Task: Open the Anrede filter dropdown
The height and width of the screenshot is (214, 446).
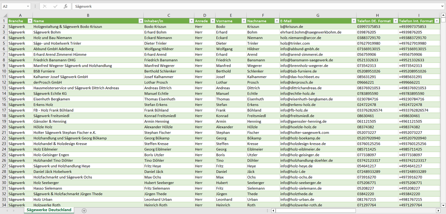Action: pyautogui.click(x=212, y=21)
